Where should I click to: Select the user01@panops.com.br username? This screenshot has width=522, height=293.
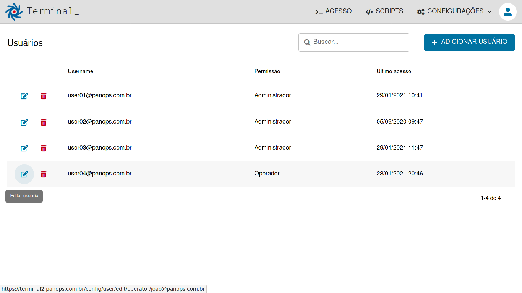(x=100, y=95)
